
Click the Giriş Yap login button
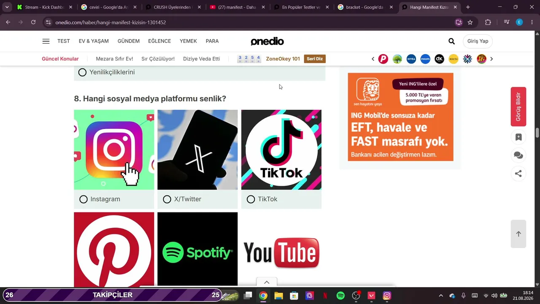[478, 41]
